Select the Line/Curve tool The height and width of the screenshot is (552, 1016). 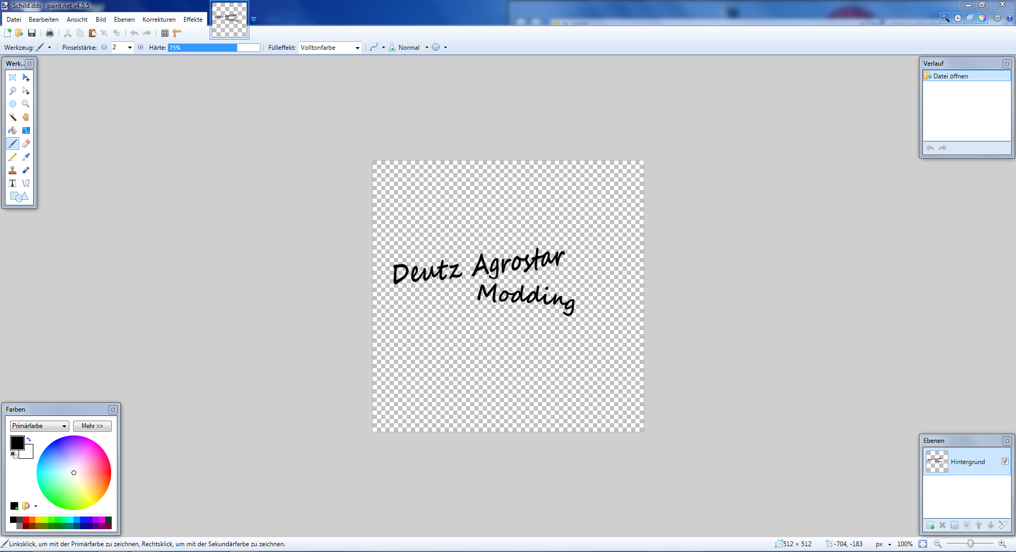click(26, 183)
